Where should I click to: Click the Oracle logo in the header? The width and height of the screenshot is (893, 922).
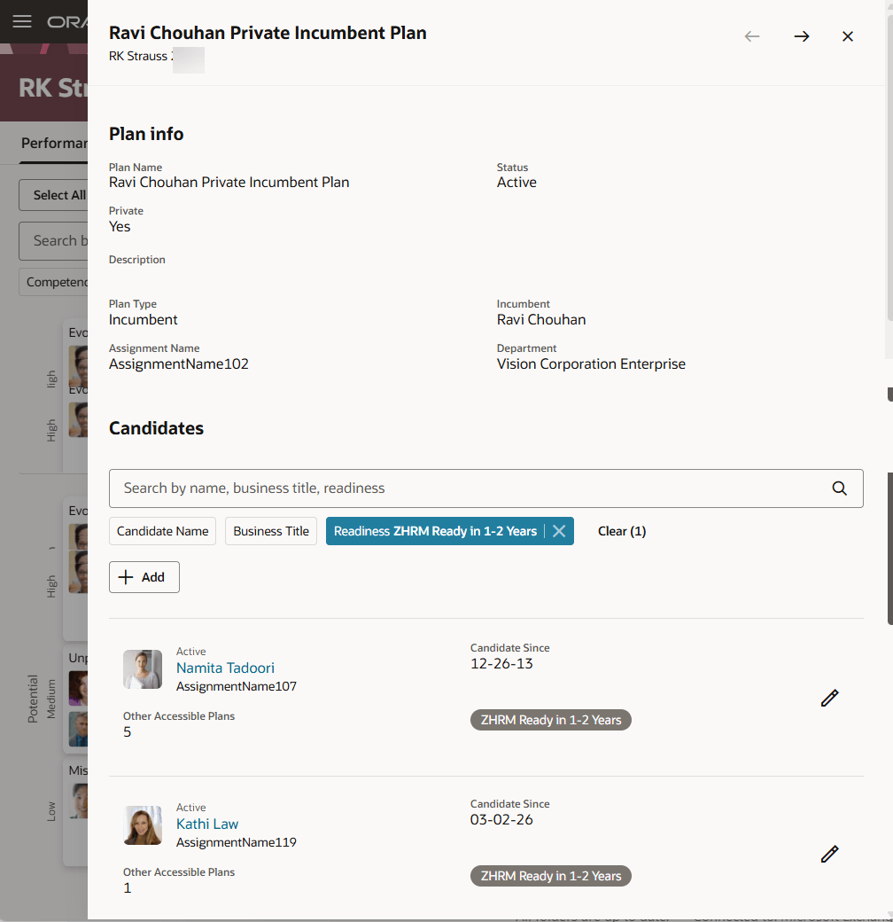pyautogui.click(x=67, y=21)
